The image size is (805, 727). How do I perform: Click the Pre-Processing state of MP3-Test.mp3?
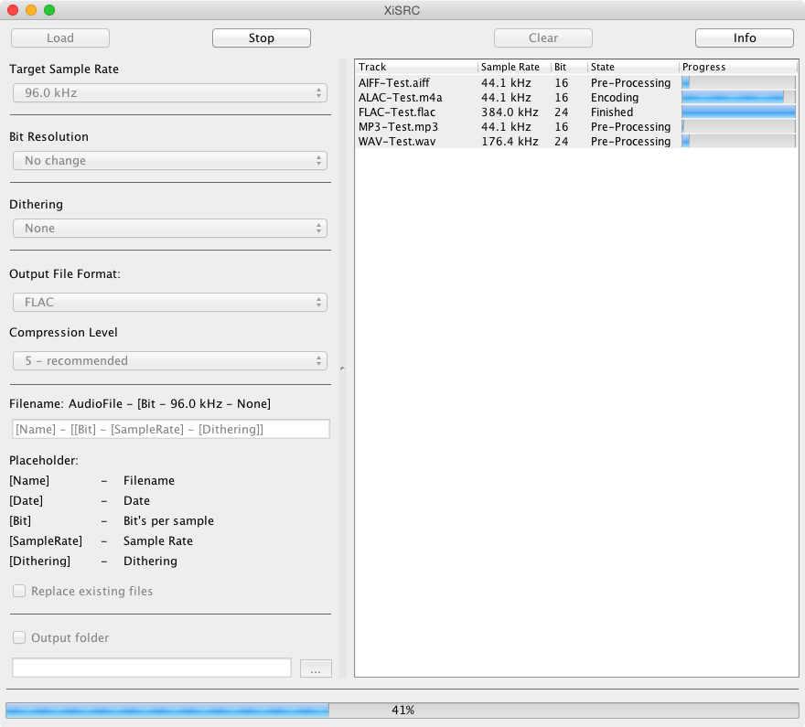pyautogui.click(x=630, y=127)
